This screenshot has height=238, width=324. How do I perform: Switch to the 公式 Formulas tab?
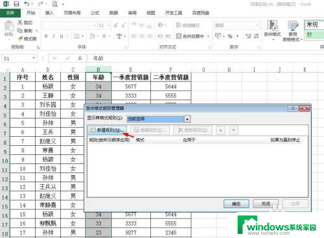[x=95, y=13]
